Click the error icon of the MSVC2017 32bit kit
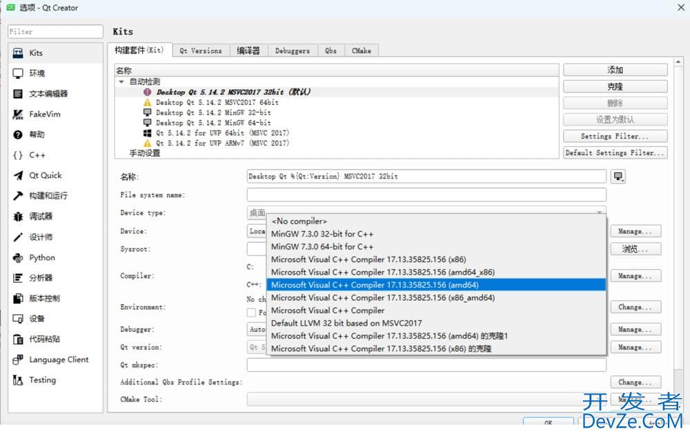The width and height of the screenshot is (690, 436). coord(148,92)
